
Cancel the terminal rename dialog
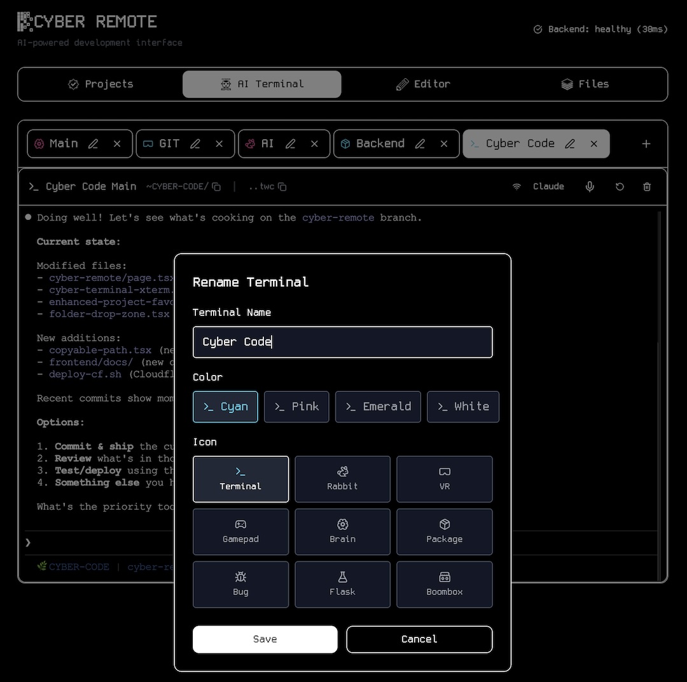[419, 639]
